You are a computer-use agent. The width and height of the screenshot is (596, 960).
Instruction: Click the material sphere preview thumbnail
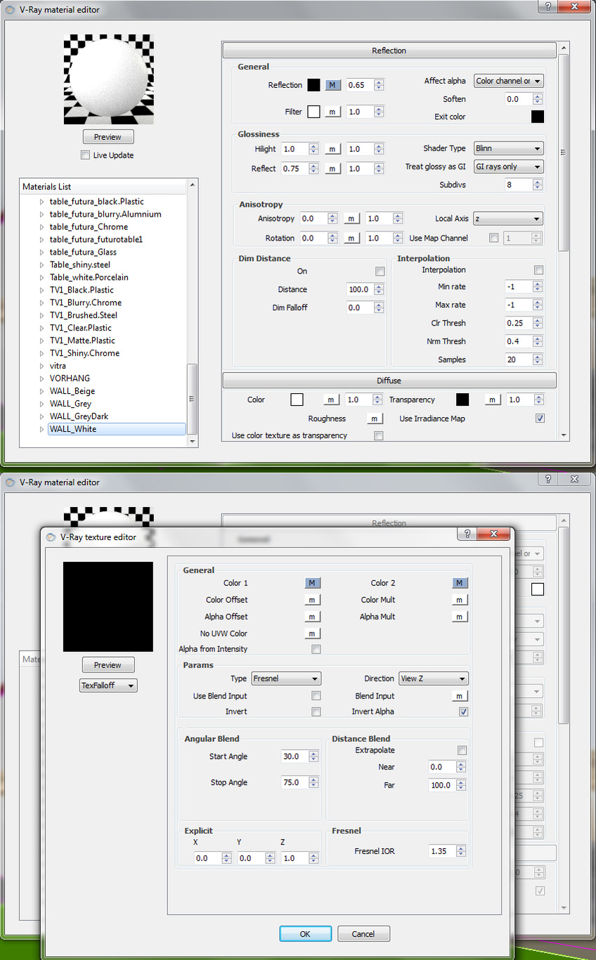[x=108, y=79]
